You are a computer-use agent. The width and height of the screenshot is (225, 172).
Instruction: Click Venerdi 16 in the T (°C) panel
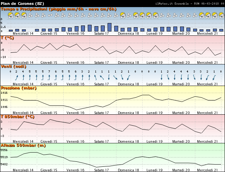pos(75,62)
